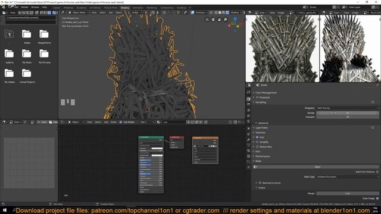
Task: Enable the Simplify checkbox
Action: point(257,142)
